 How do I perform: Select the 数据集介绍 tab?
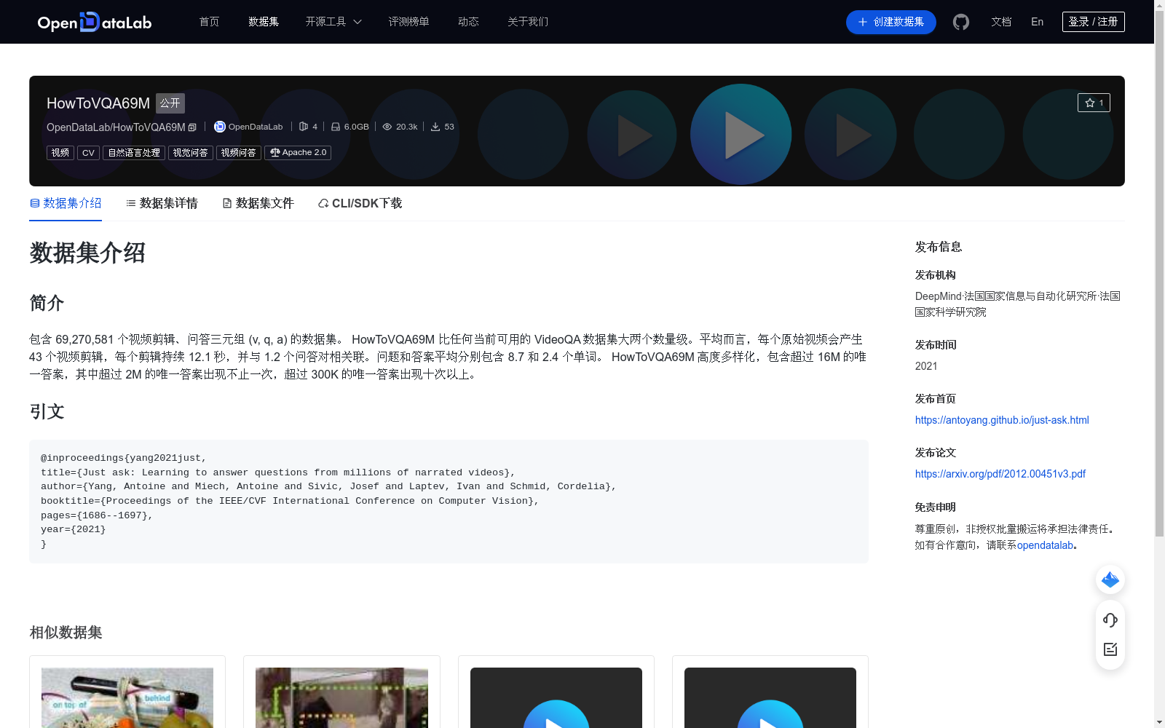click(x=66, y=203)
